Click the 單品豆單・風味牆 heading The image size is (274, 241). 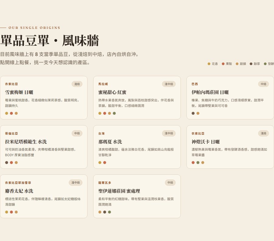click(50, 40)
